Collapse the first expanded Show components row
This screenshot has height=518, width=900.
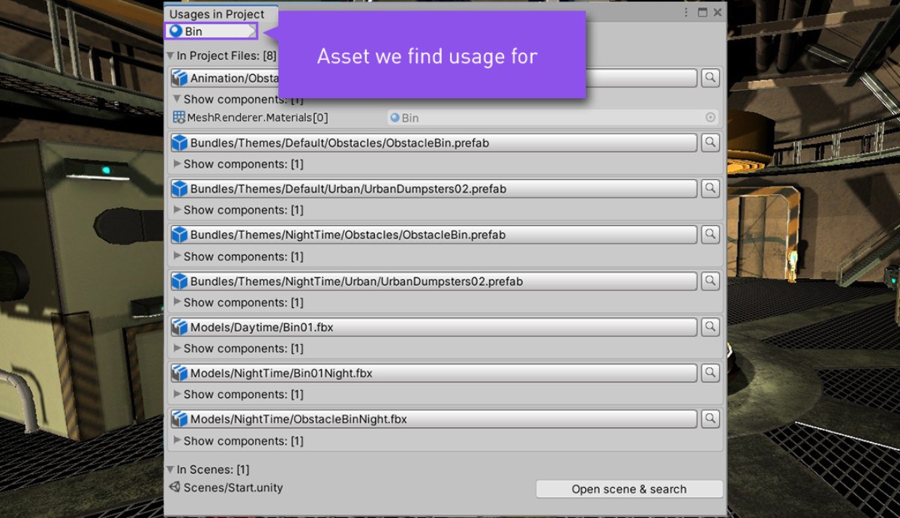(x=177, y=99)
